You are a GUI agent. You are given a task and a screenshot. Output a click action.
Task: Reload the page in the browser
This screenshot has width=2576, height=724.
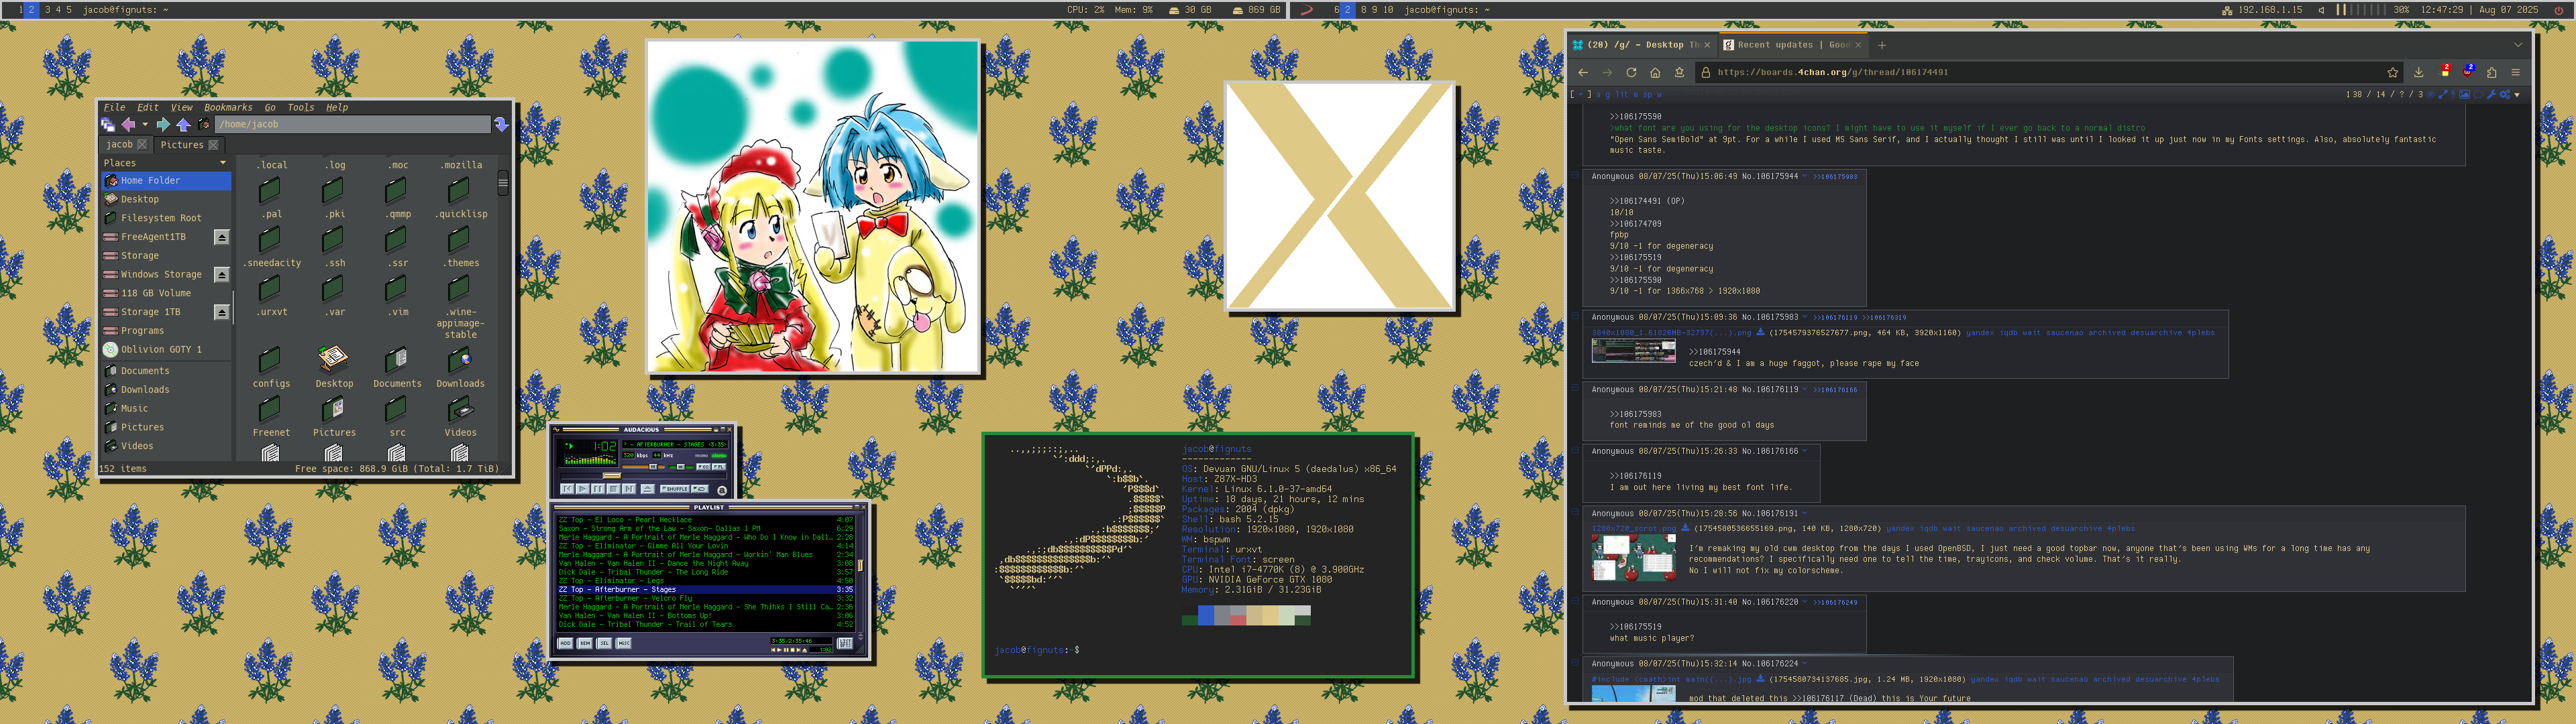coord(1631,72)
